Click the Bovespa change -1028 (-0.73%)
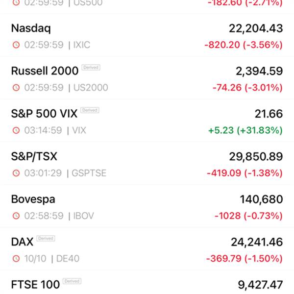Screen dimensions: 294x294 pyautogui.click(x=248, y=216)
